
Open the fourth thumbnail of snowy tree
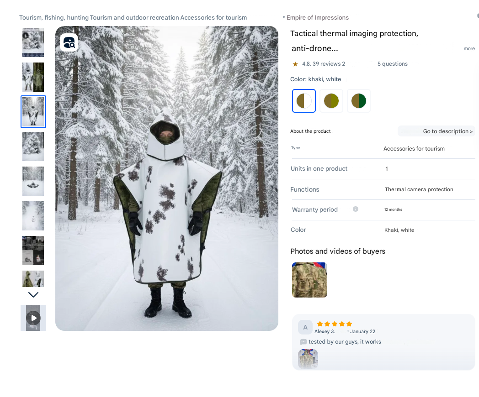tap(33, 146)
